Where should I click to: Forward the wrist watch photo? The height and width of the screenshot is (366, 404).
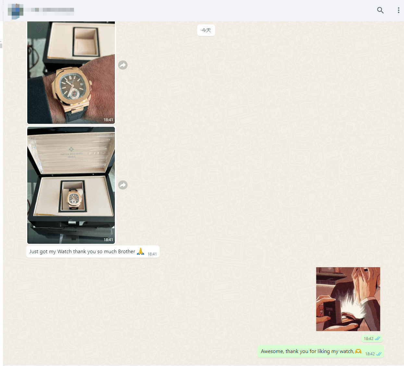point(123,65)
